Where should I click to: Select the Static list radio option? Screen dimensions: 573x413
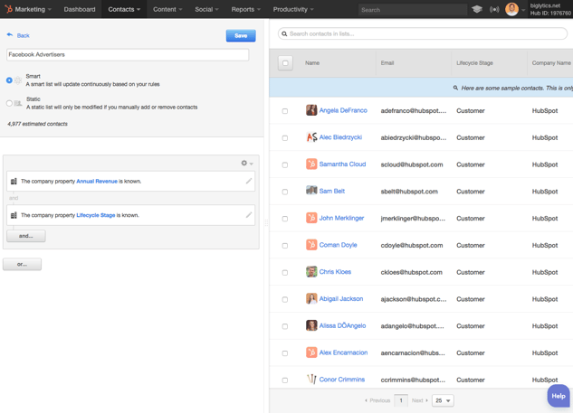(x=10, y=103)
